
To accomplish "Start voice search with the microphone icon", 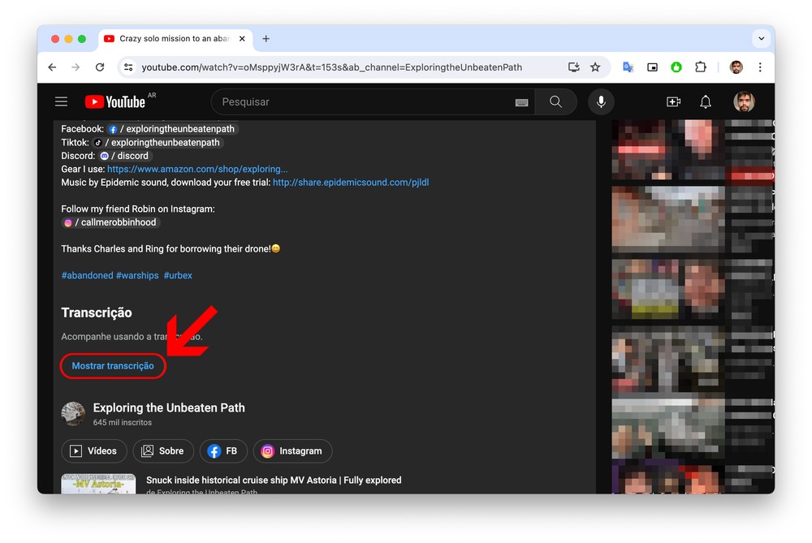I will 601,101.
